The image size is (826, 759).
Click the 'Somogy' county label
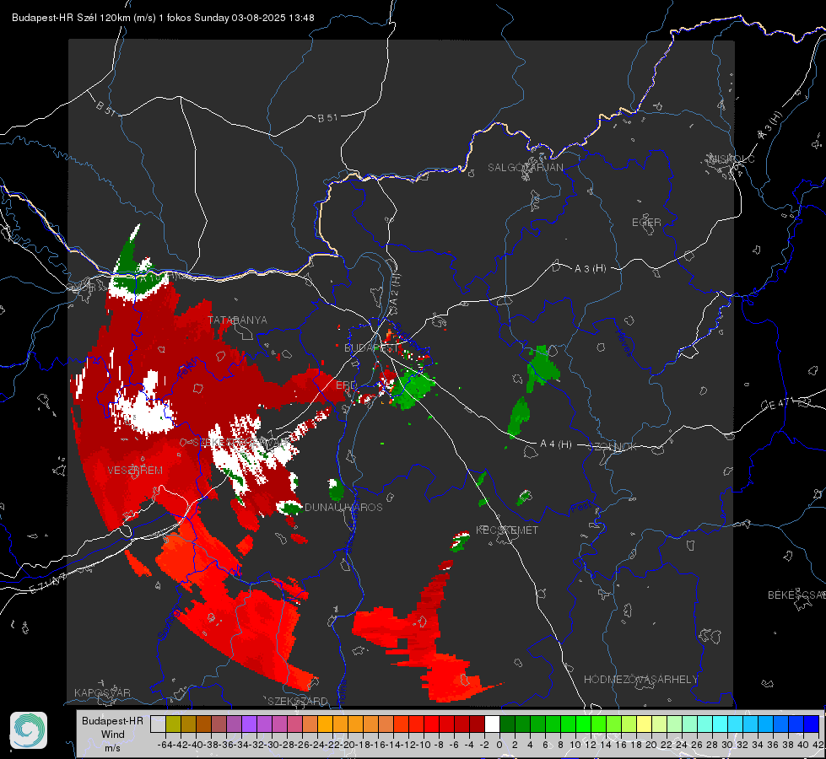click(169, 622)
